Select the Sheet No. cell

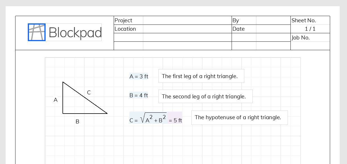310,20
